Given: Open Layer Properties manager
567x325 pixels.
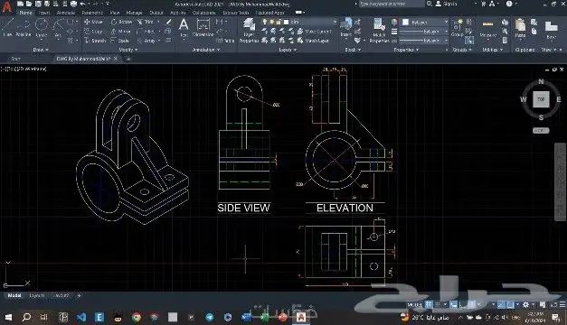Looking at the screenshot, I should point(249,31).
